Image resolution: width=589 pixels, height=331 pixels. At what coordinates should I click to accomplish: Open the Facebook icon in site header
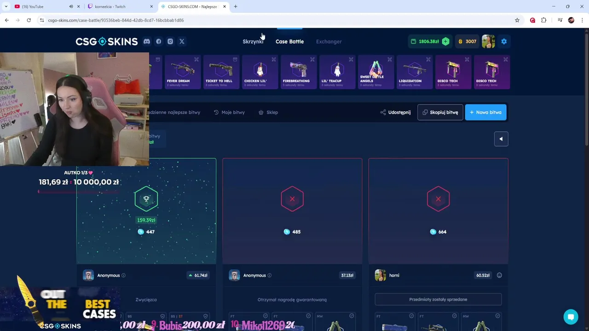[x=159, y=41]
